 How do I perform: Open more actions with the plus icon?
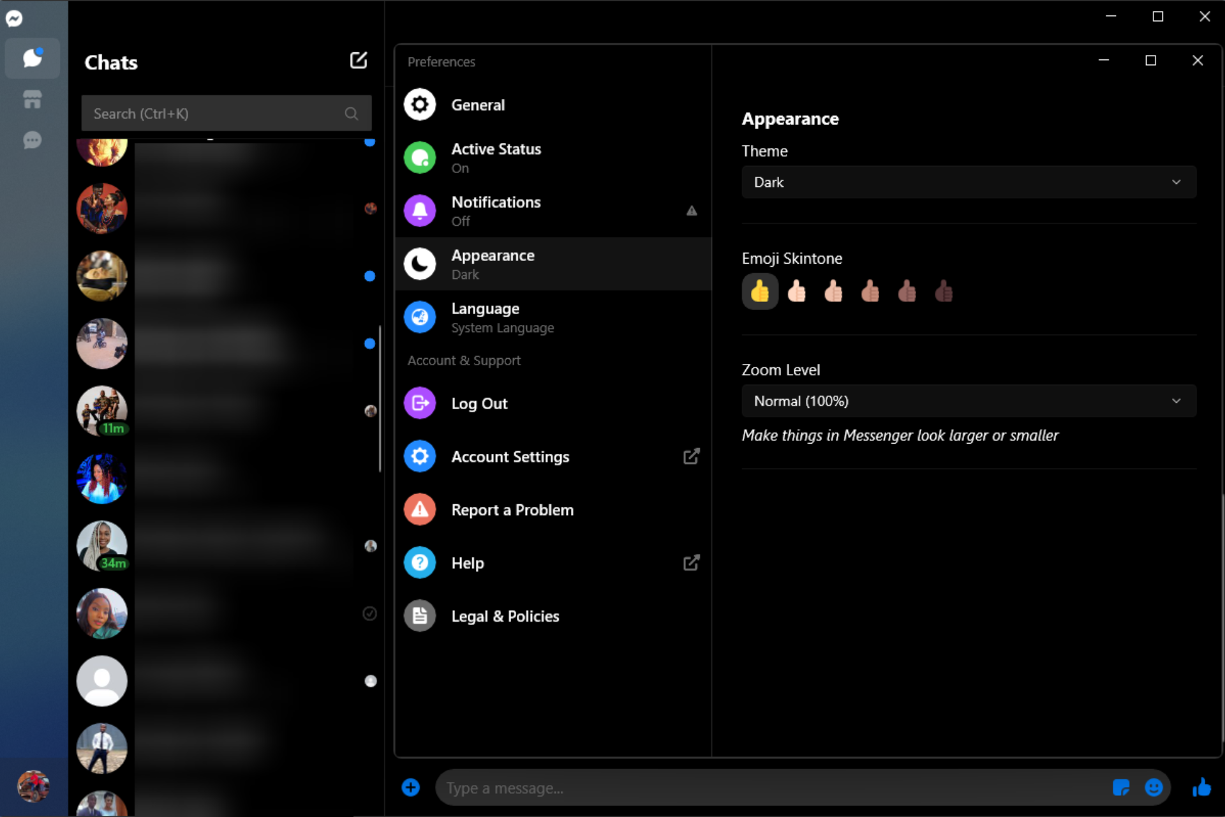tap(411, 788)
